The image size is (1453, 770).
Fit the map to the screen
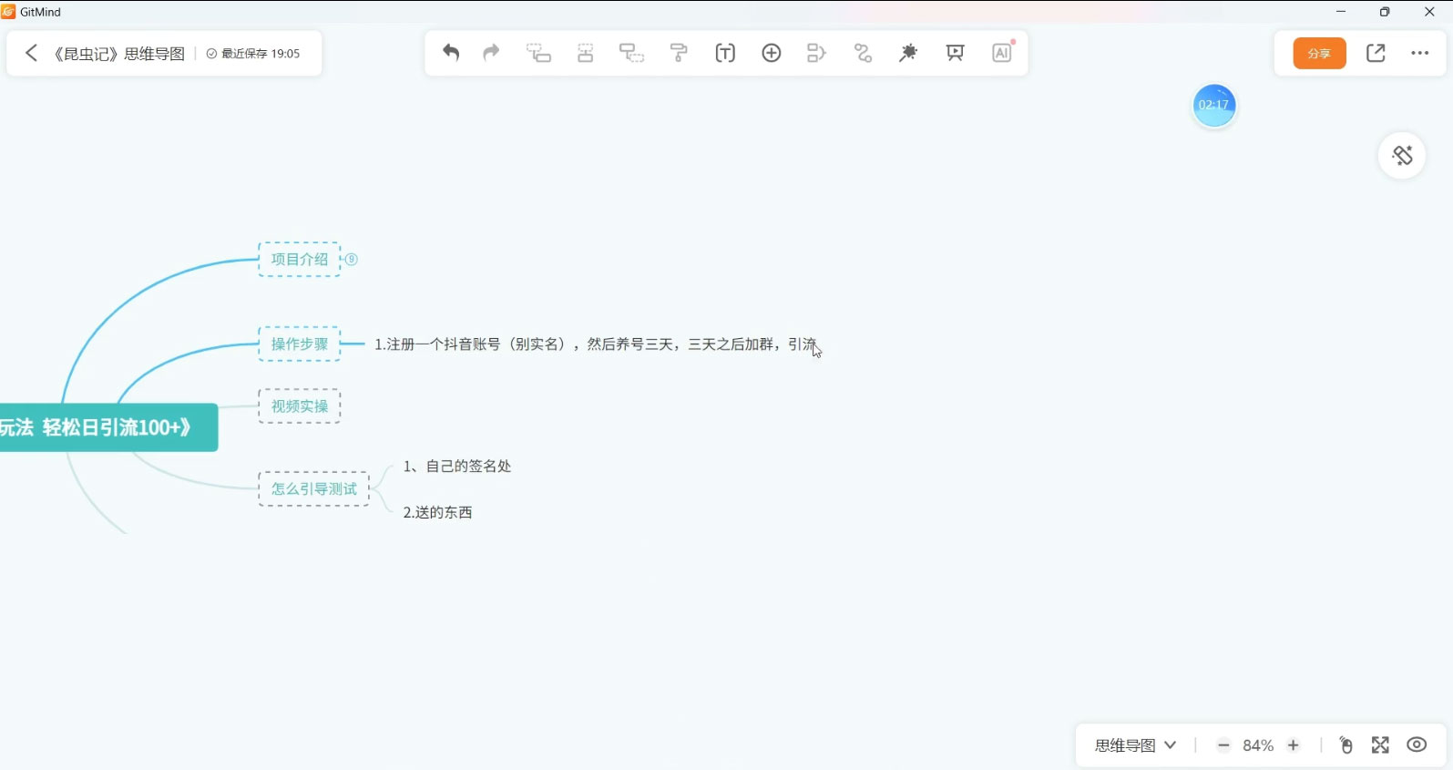tap(1381, 745)
